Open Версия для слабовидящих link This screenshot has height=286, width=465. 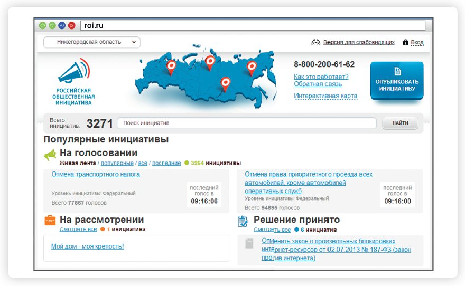tap(359, 42)
